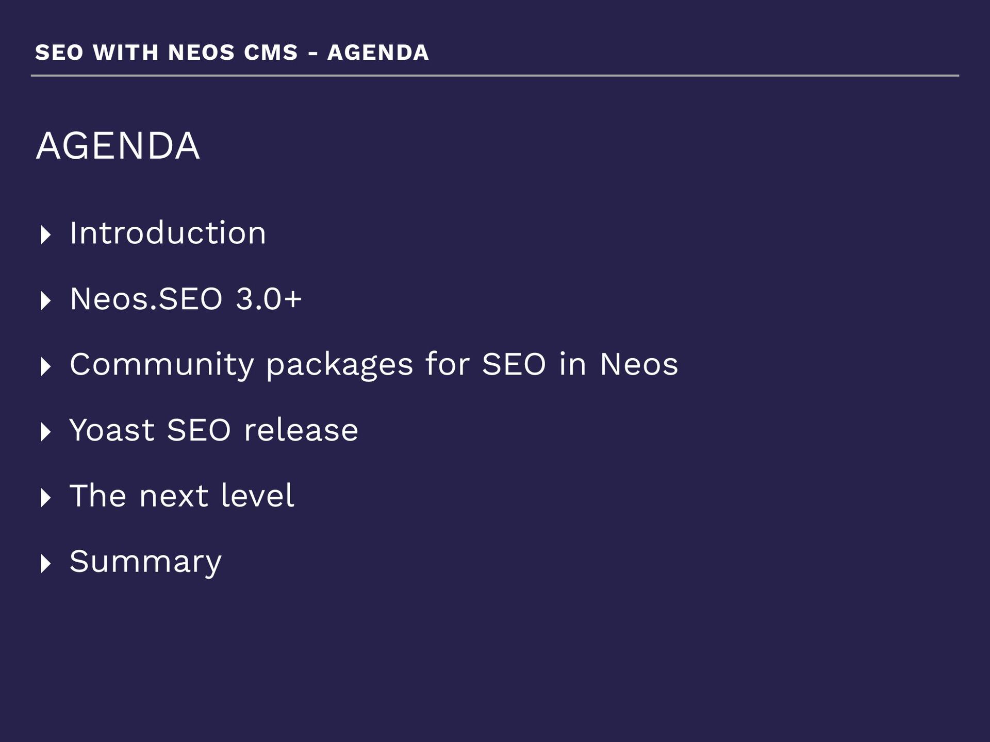
Task: Click the Yoast SEO release line
Action: point(213,430)
